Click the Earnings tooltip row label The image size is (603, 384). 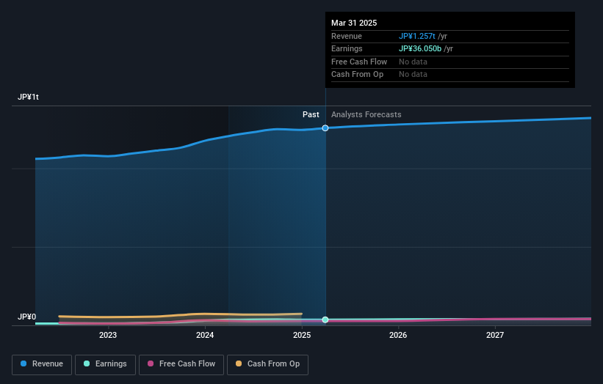(x=347, y=48)
